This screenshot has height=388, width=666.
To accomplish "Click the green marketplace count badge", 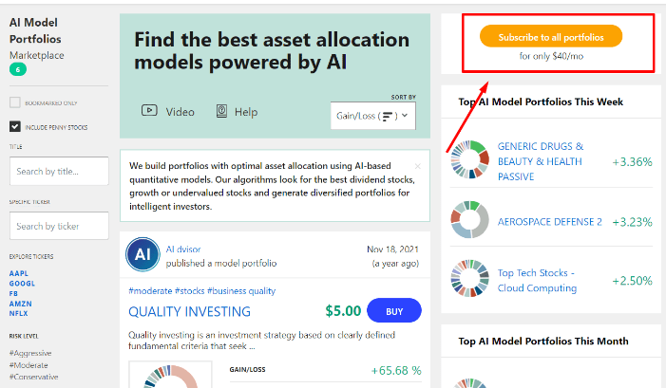I will point(18,69).
